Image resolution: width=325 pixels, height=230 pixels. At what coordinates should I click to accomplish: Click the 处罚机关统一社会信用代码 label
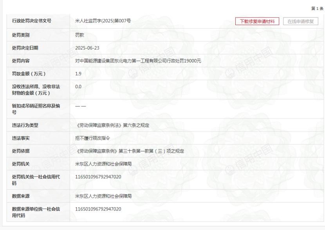(36, 180)
